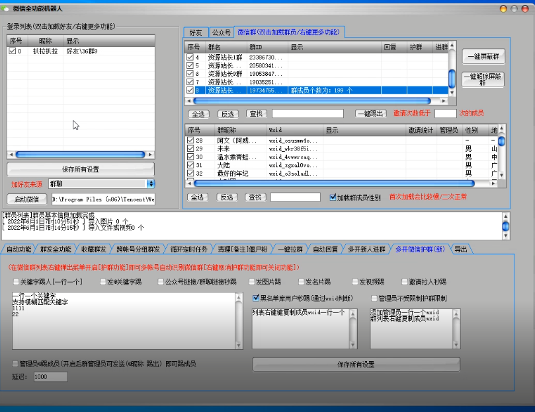Click the 延迟 input field showing 1000

[50, 377]
